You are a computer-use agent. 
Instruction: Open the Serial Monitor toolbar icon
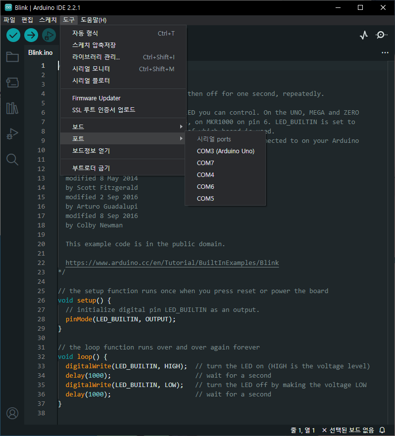coord(381,35)
